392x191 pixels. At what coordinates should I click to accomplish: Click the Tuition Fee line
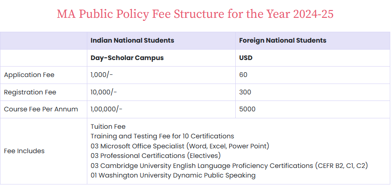[x=108, y=127]
